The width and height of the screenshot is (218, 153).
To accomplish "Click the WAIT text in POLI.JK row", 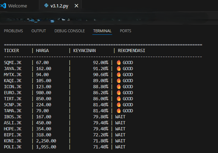I will (x=120, y=147).
